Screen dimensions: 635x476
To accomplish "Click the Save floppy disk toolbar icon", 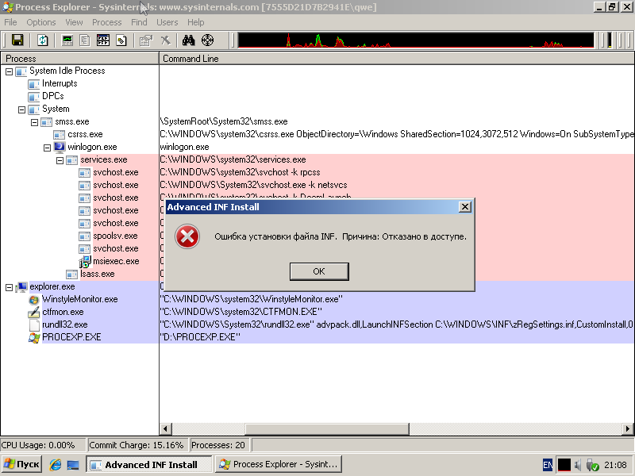I will pos(17,40).
